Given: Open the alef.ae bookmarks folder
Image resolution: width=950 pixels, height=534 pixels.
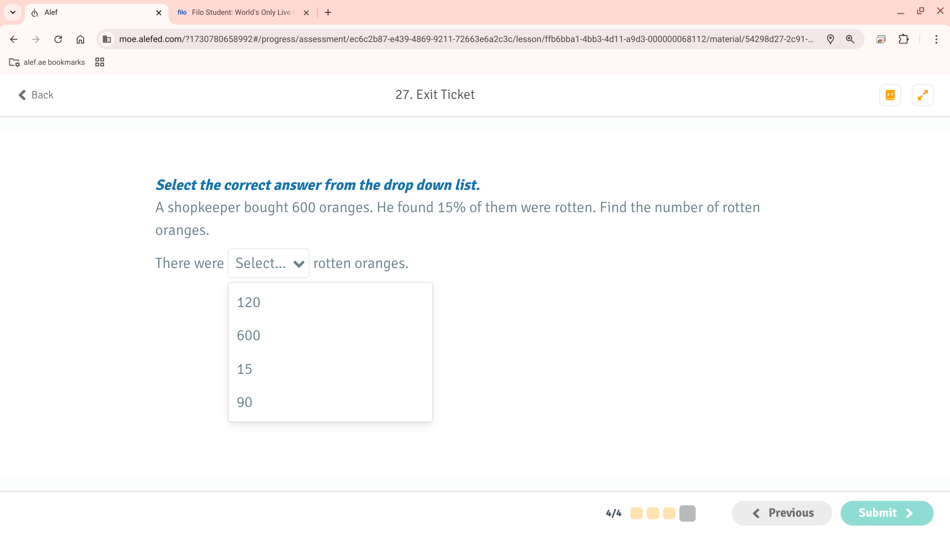Looking at the screenshot, I should coord(47,62).
